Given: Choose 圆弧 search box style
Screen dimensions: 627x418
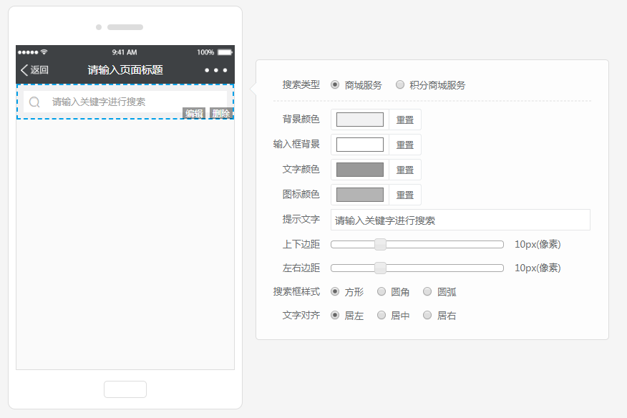Looking at the screenshot, I should pyautogui.click(x=427, y=292).
